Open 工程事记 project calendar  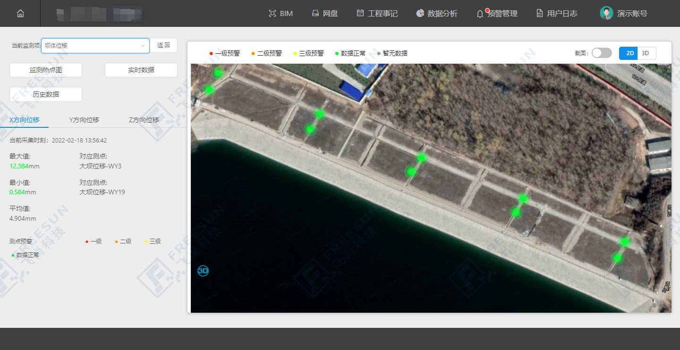tap(377, 14)
